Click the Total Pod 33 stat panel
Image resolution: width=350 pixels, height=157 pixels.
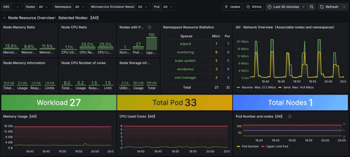[x=175, y=103]
